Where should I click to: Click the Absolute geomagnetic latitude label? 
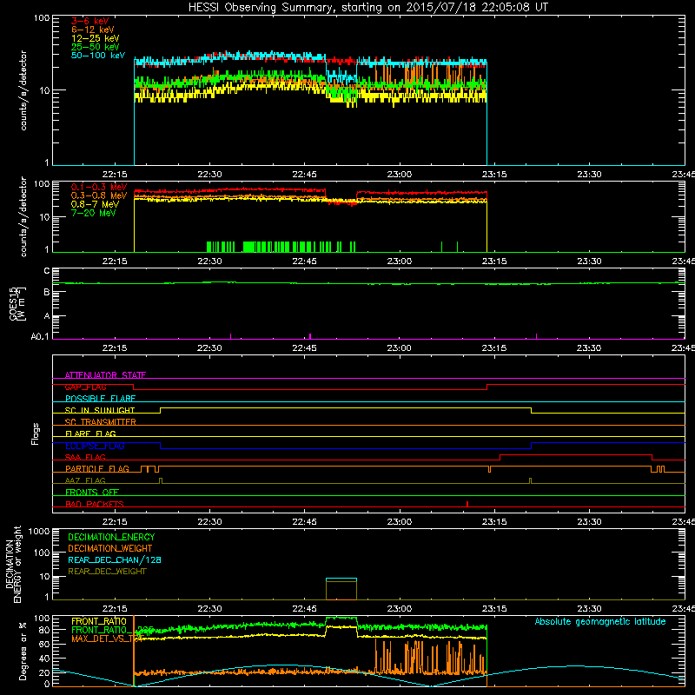[x=600, y=621]
